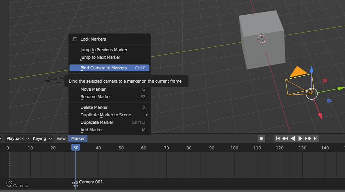Image resolution: width=345 pixels, height=192 pixels.
Task: Play animation in reverse
Action: (x=293, y=138)
